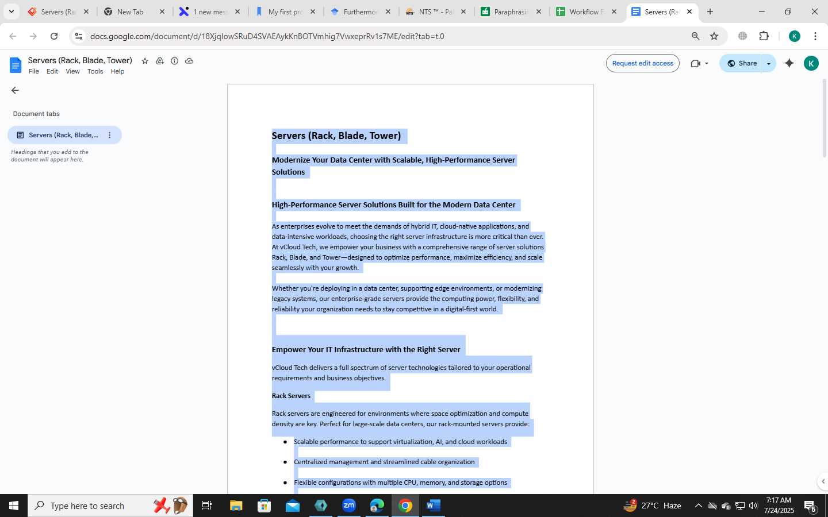Click the add-to-Drive shortcut icon
The width and height of the screenshot is (828, 517).
click(x=160, y=61)
